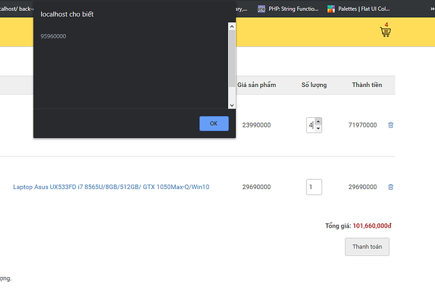Screen dimensions: 435x288
Task: Click the alert dialog scrollbar up arrow
Action: pyautogui.click(x=231, y=27)
